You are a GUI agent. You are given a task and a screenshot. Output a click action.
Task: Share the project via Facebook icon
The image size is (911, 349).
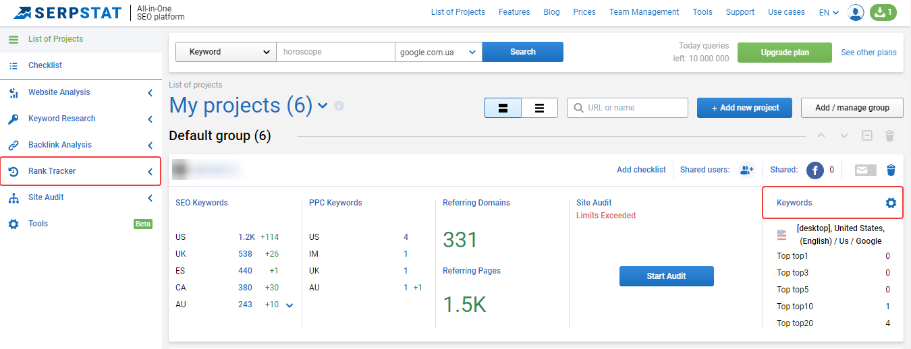point(815,170)
